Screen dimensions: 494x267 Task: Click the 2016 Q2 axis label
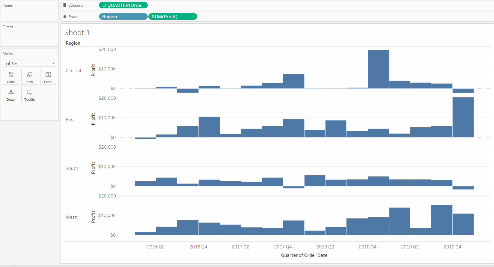click(156, 247)
